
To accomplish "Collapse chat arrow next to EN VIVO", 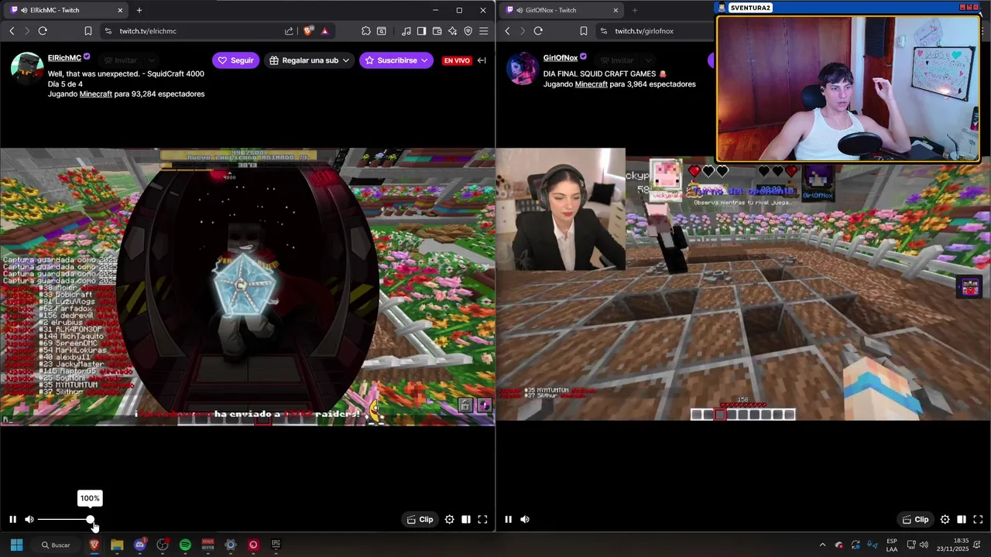I will click(482, 60).
